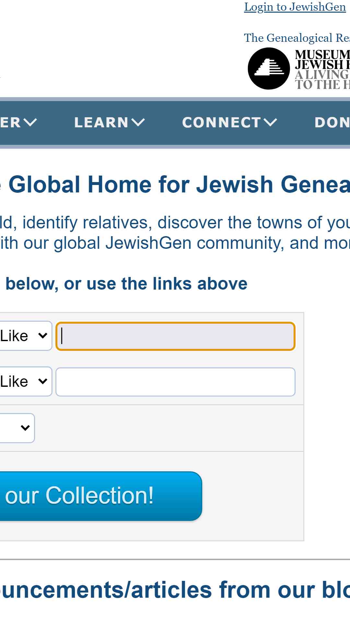Click the Museum of Jewish Heritage circular logo
Viewport: 350px width, 622px height.
tap(269, 68)
